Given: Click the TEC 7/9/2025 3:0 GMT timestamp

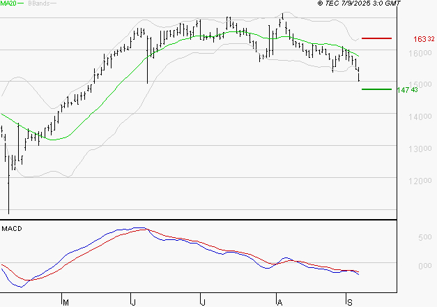Looking at the screenshot, I should [359, 3].
